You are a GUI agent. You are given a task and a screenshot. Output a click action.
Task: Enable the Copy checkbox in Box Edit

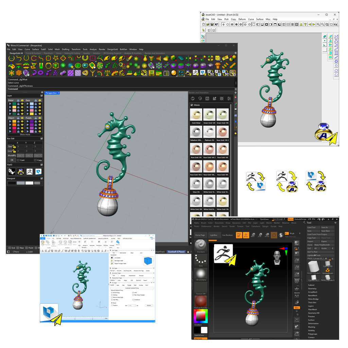pyautogui.click(x=35, y=160)
